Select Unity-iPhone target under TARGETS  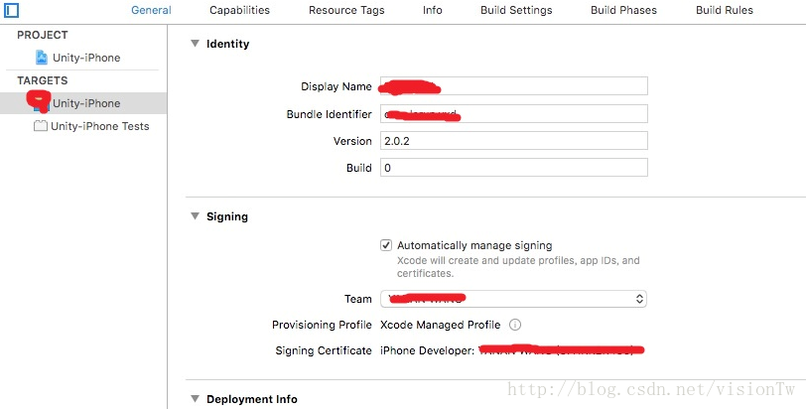coord(83,103)
